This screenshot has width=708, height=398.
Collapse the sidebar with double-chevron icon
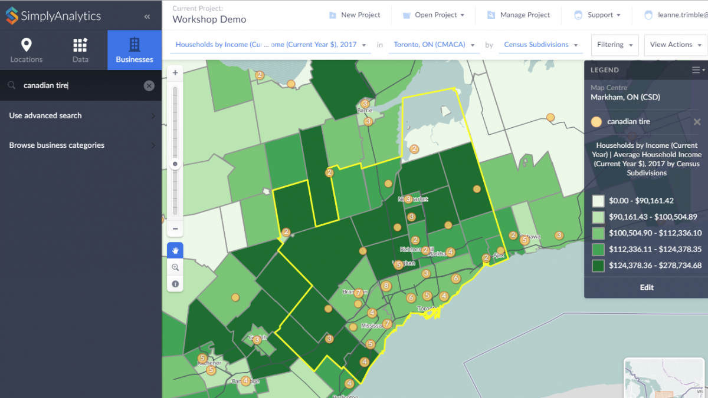click(x=147, y=16)
